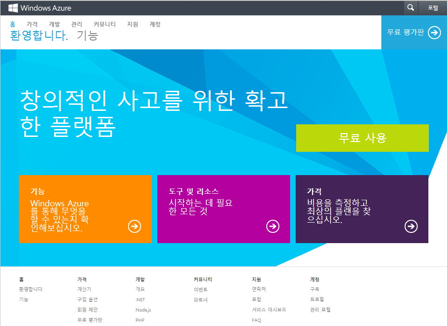
Task: Open the footer 무료 평가판 link
Action: (x=90, y=320)
